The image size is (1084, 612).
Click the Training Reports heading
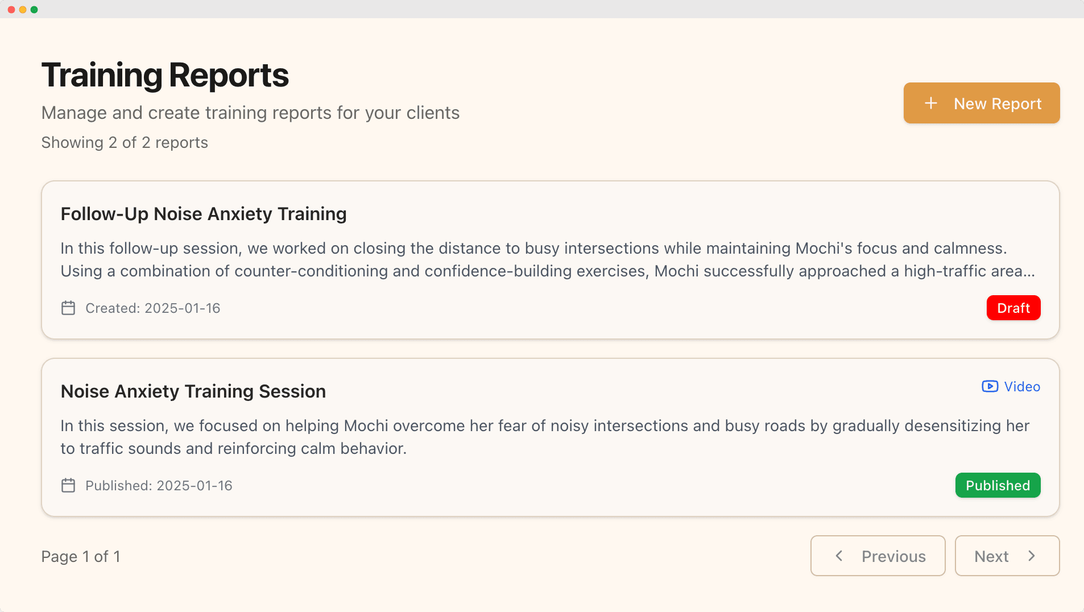165,75
